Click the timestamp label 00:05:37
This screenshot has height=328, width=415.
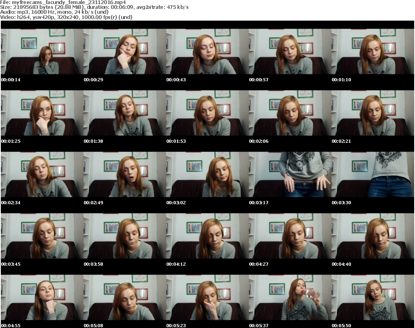pos(259,326)
